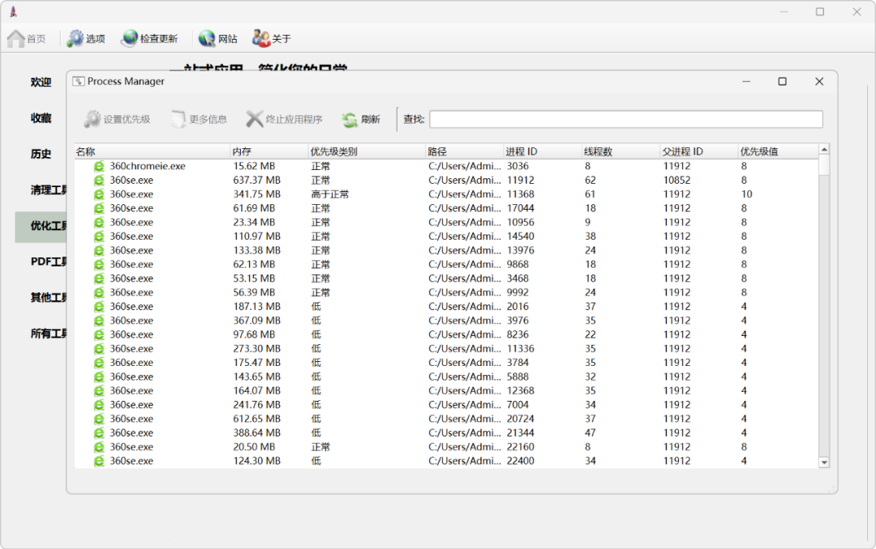Select process ID 22400 cell
The width and height of the screenshot is (876, 549).
(520, 461)
